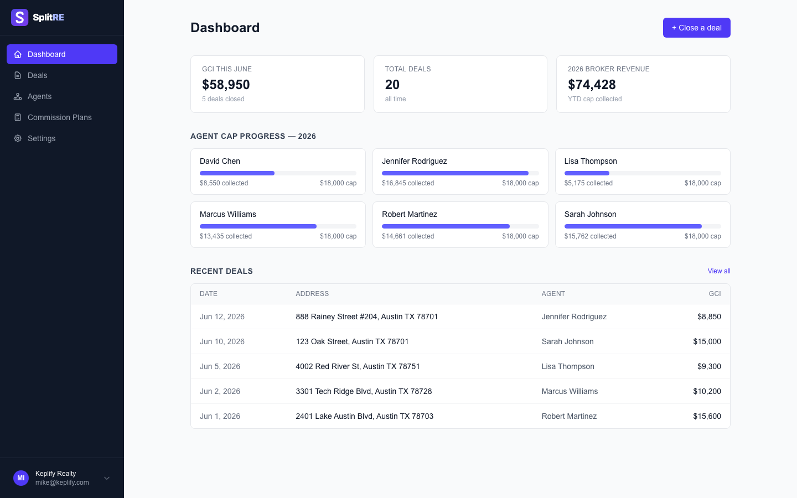797x498 pixels.
Task: Click Sarah Johnson's cap progress bar
Action: pyautogui.click(x=643, y=226)
